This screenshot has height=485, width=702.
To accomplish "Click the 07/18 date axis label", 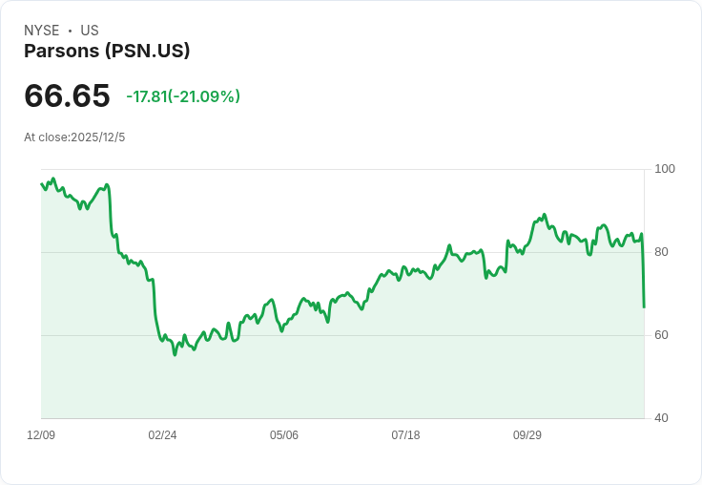I will click(405, 434).
